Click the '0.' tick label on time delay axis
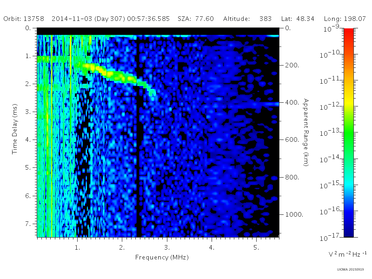This screenshot has width=372, height=279. pyautogui.click(x=28, y=28)
